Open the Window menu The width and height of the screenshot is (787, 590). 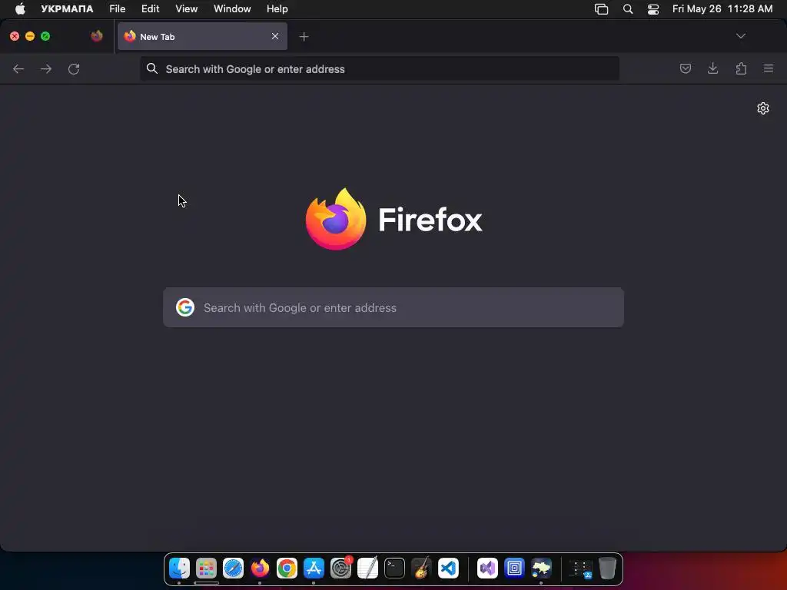[232, 8]
